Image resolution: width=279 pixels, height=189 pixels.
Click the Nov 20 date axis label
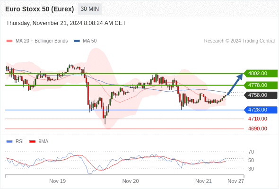131,181
